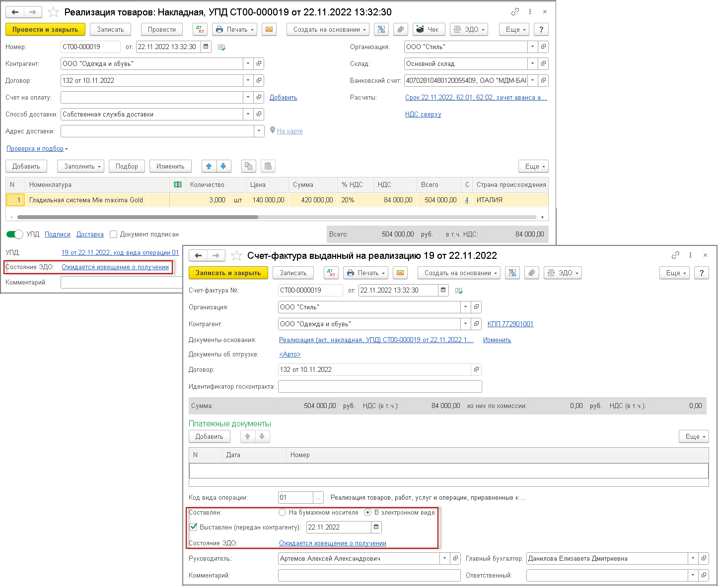This screenshot has height=587, width=719.
Task: Click the Изменить link beside Документы-основания
Action: (497, 340)
